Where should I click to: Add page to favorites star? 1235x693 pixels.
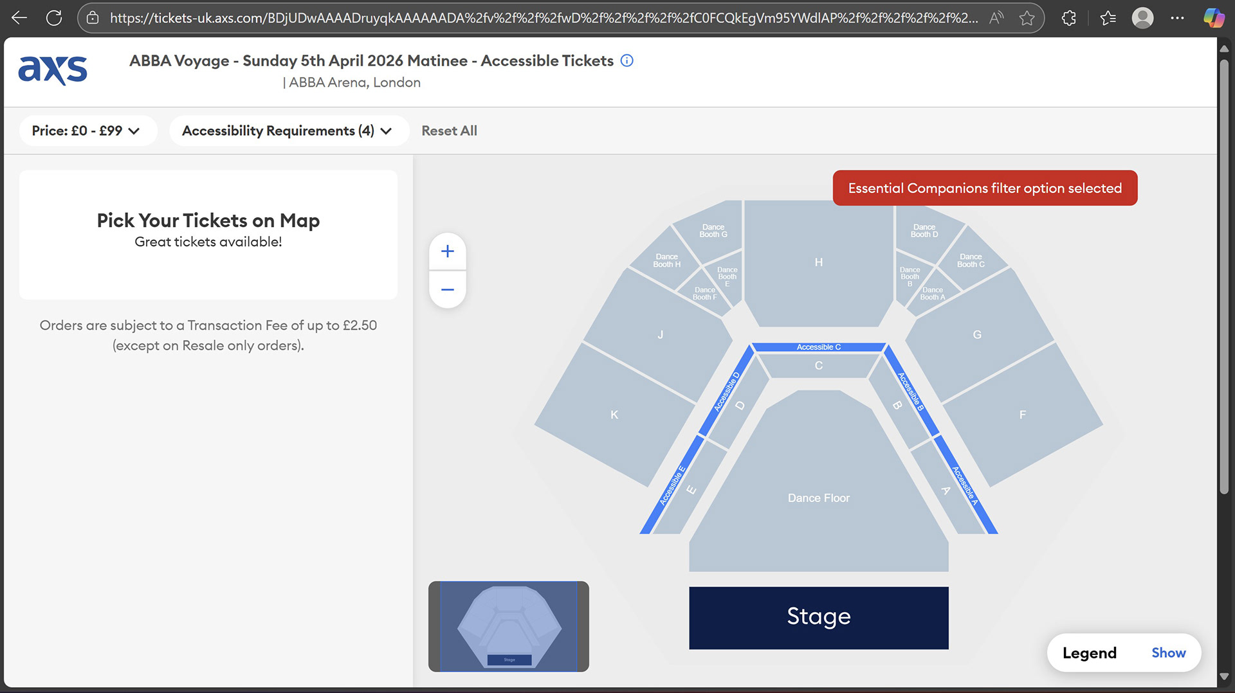(x=1027, y=18)
